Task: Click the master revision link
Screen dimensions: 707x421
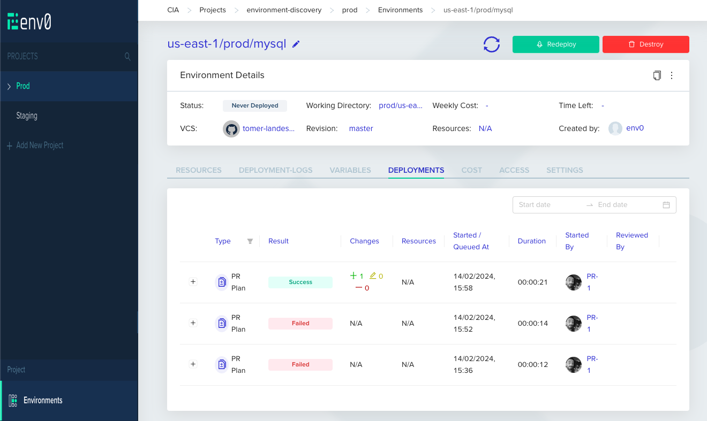Action: [361, 128]
